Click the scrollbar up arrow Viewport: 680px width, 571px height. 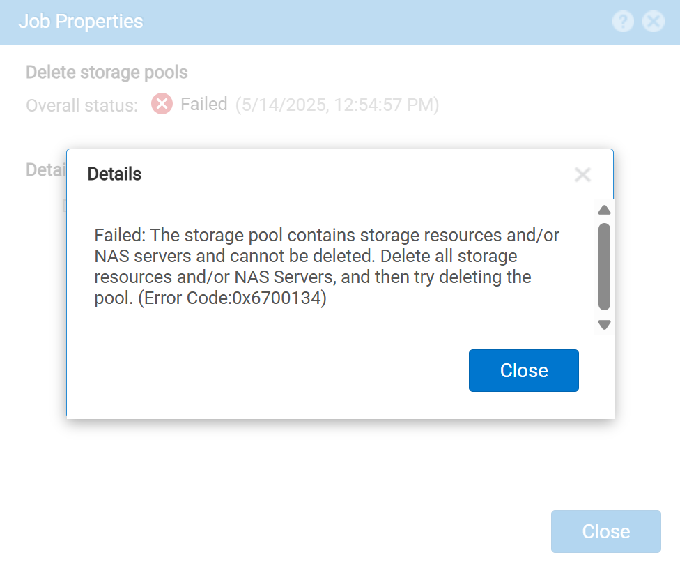pos(603,209)
